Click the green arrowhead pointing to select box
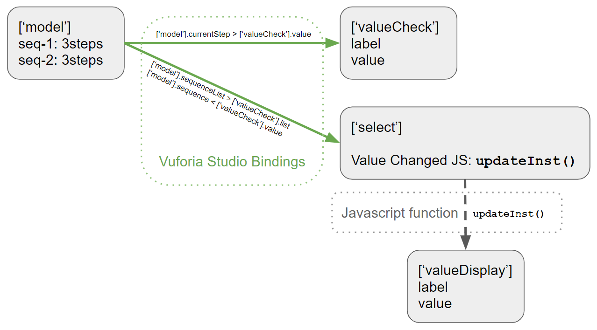 pos(333,138)
